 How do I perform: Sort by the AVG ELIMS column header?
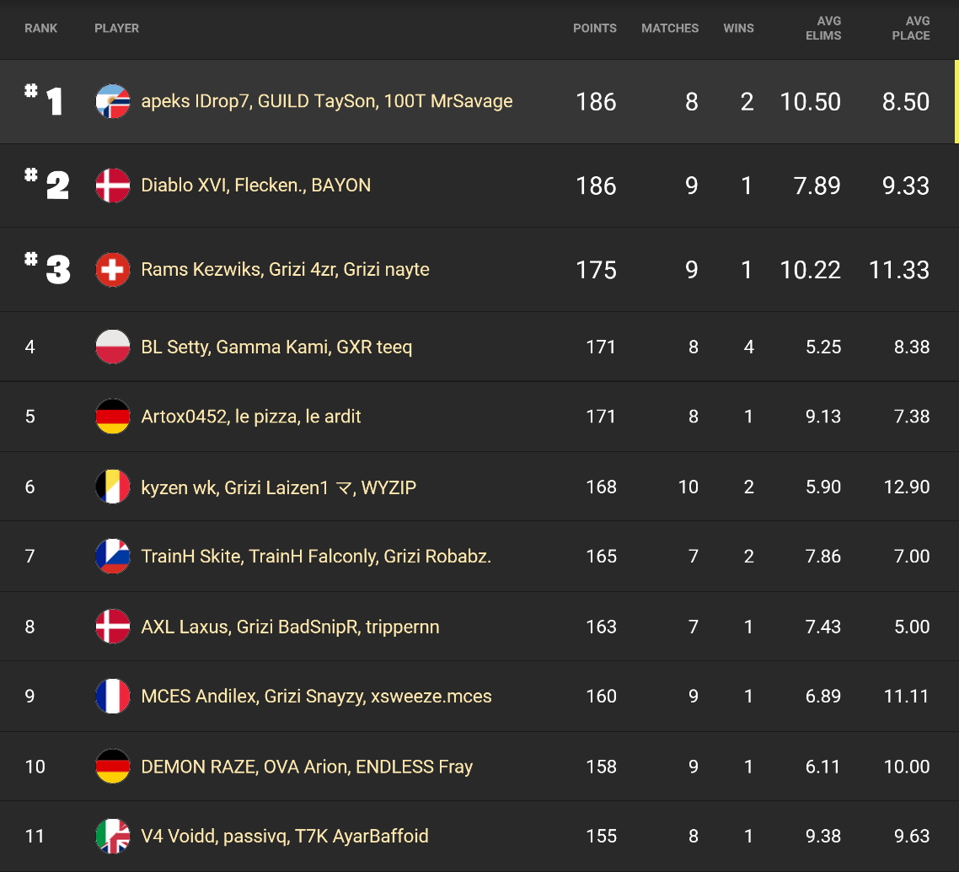click(x=822, y=28)
